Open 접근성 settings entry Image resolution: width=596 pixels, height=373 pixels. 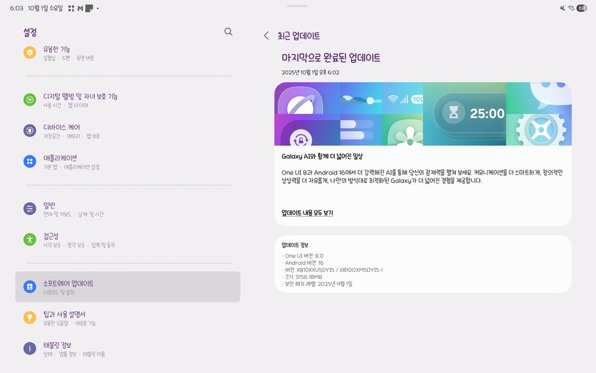click(128, 240)
